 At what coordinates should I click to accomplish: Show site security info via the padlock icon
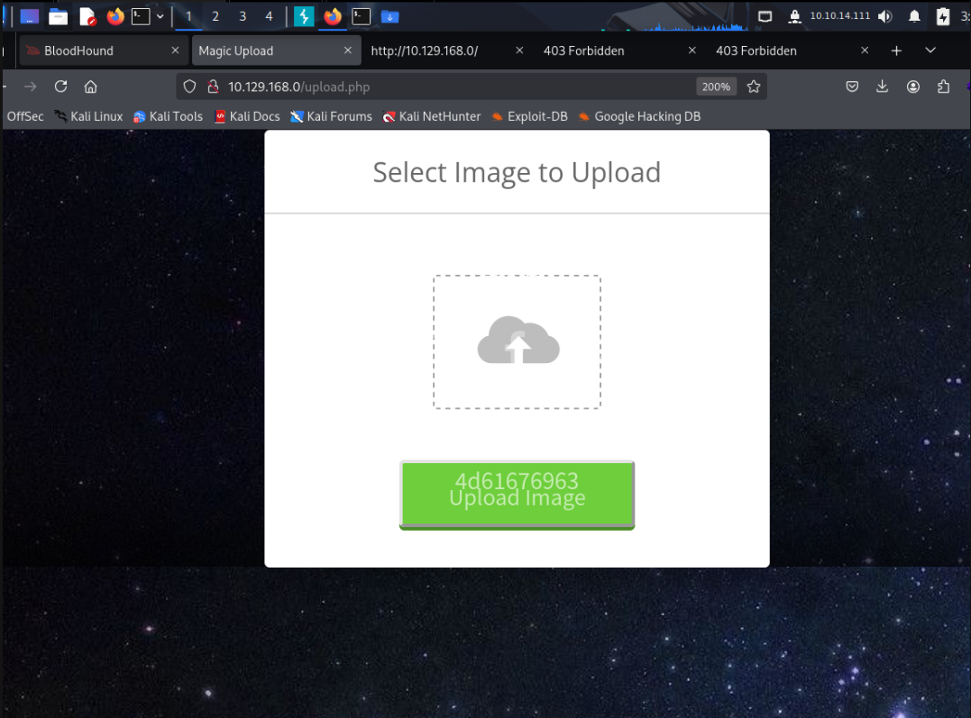(x=213, y=86)
